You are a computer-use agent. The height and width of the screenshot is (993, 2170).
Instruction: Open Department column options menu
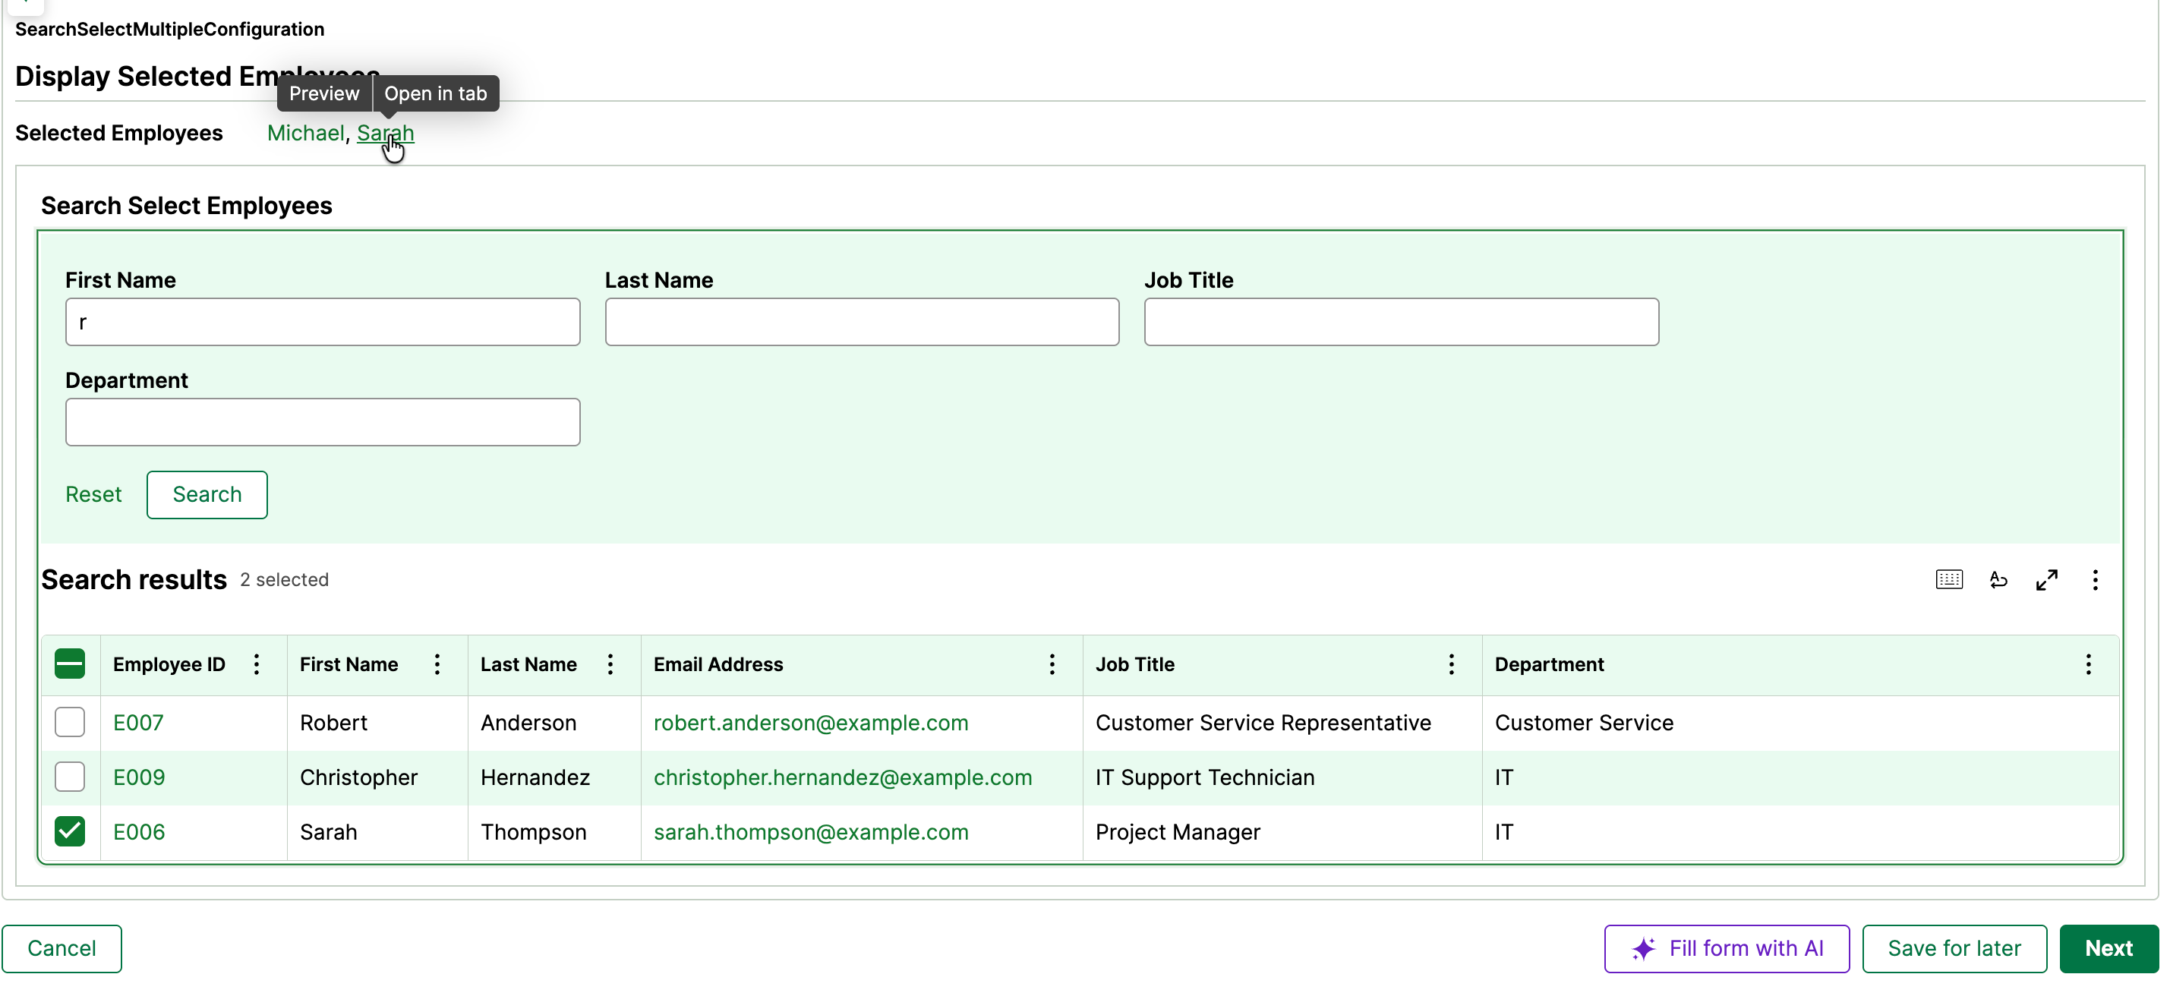pos(2087,664)
